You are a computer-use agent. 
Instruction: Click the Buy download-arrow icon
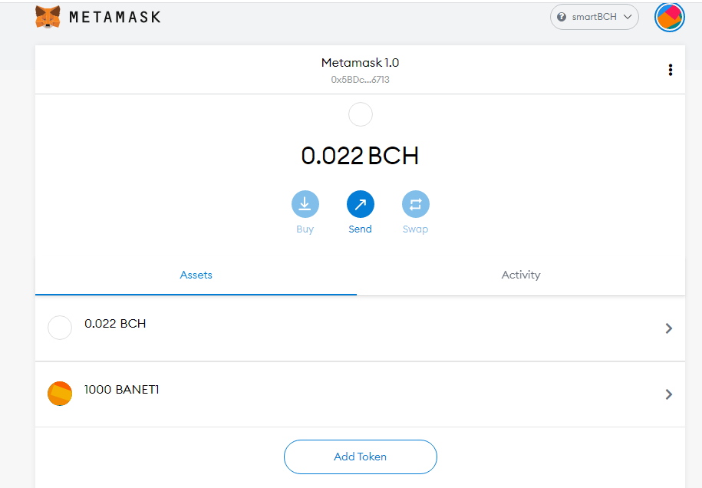tap(305, 204)
